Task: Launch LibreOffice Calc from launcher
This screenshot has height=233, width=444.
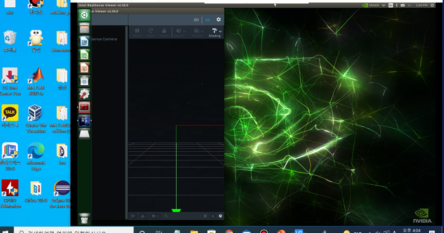Action: click(x=84, y=55)
